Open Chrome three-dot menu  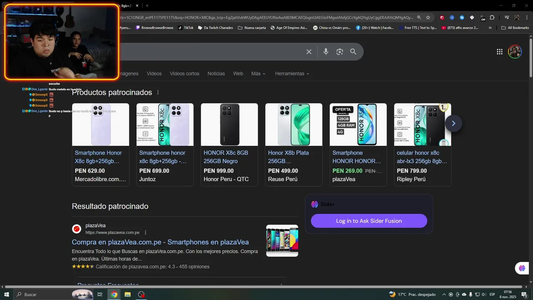pos(527,17)
